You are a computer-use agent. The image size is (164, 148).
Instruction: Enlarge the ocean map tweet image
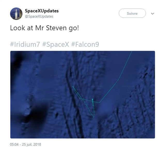click(83, 95)
